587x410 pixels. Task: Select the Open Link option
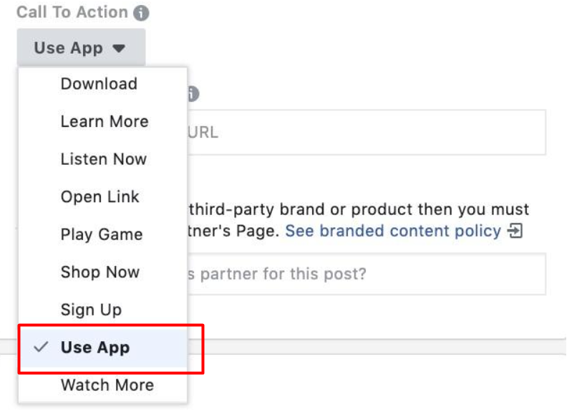click(100, 196)
